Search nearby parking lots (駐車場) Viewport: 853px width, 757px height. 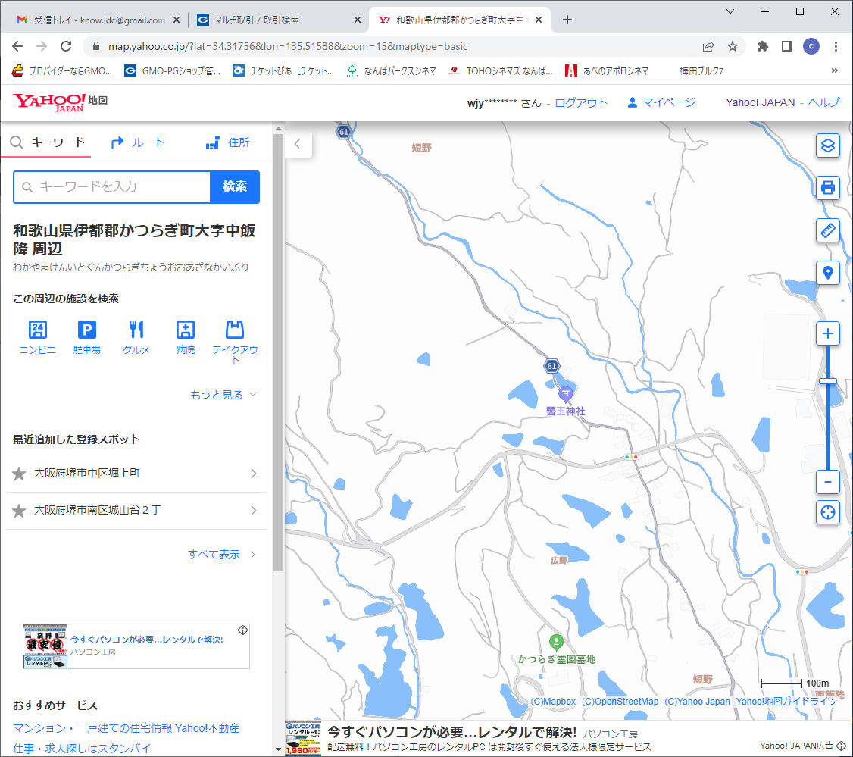point(87,337)
